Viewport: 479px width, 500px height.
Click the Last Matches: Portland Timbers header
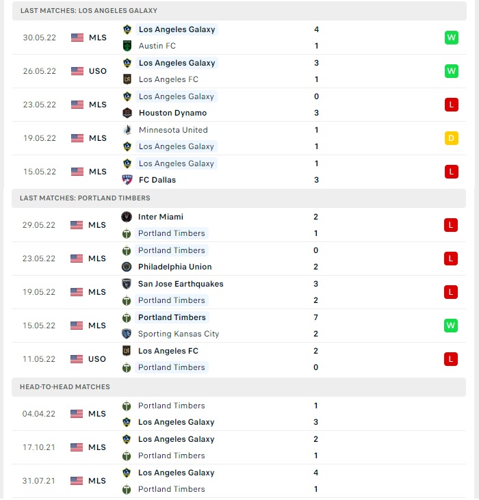[239, 198]
